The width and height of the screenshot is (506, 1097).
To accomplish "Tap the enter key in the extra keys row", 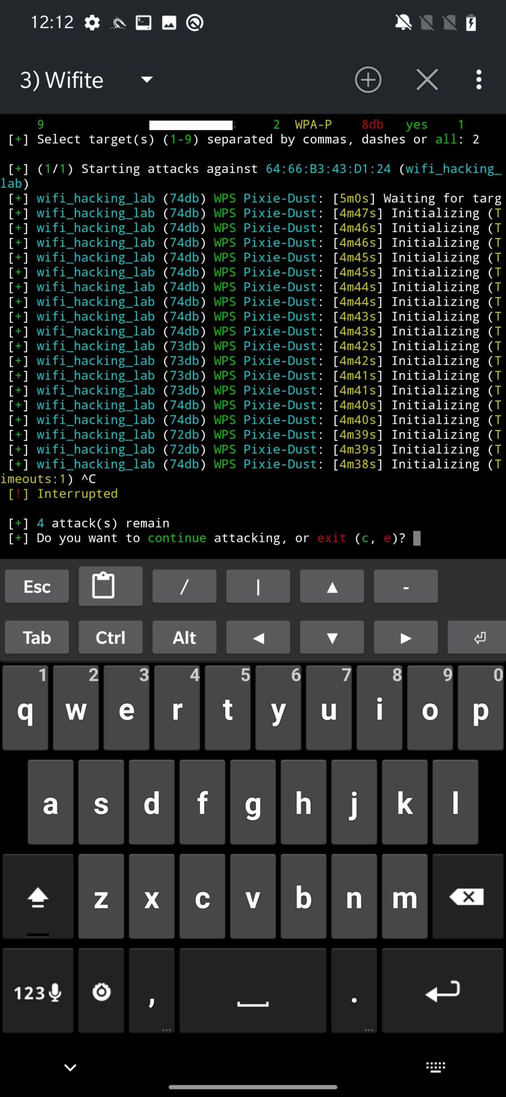I will (477, 637).
